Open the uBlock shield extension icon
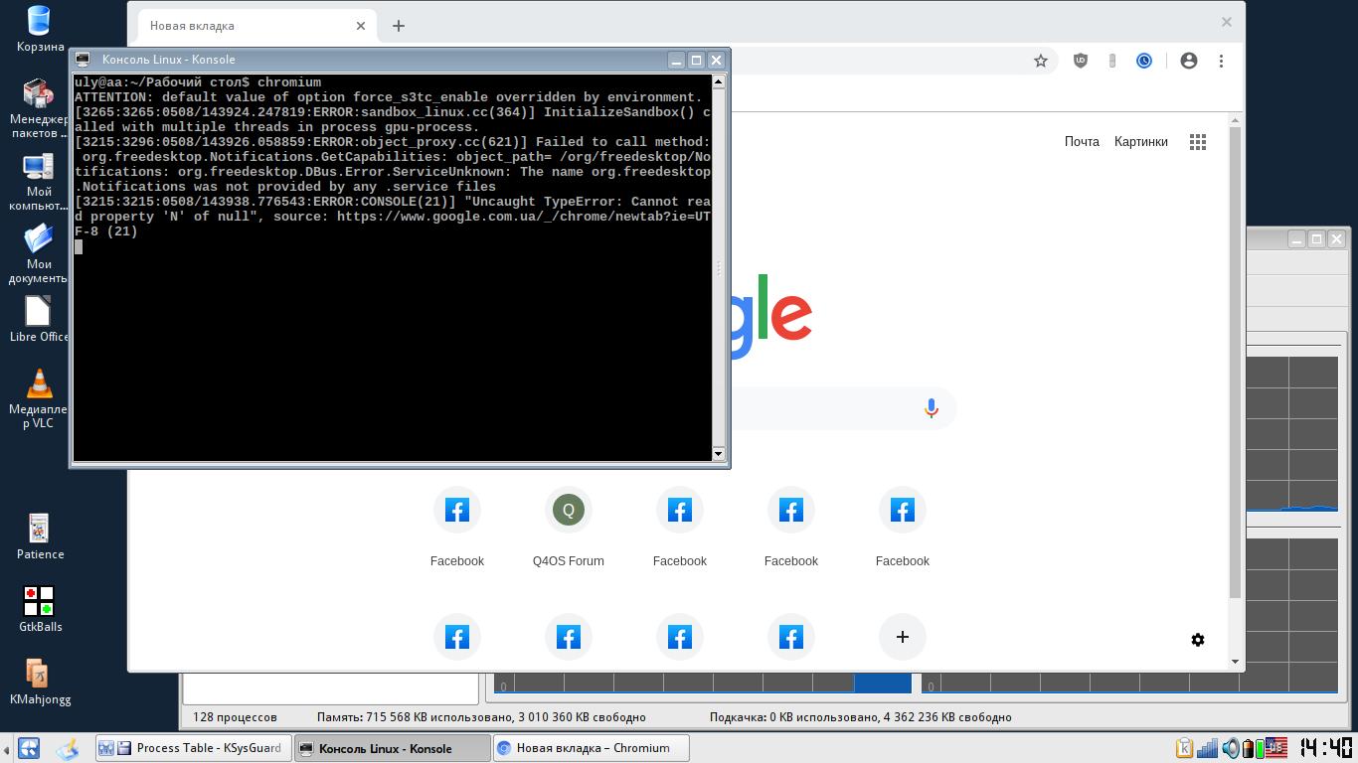Viewport: 1358px width, 763px height. tap(1081, 61)
